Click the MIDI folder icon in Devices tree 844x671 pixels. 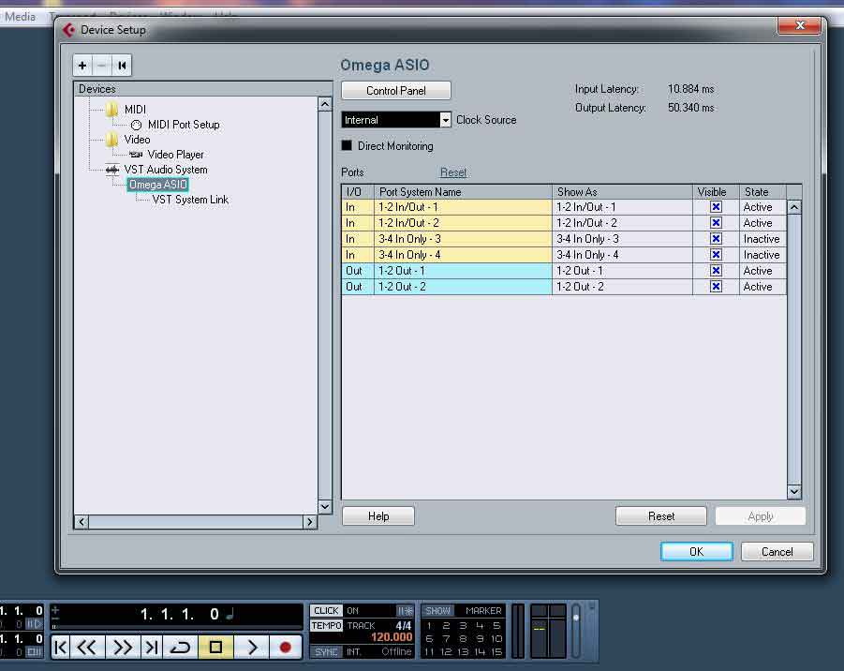pos(111,110)
